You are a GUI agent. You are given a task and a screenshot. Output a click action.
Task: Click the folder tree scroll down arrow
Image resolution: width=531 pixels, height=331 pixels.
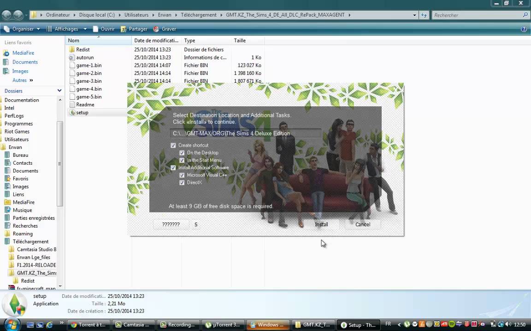pyautogui.click(x=60, y=286)
